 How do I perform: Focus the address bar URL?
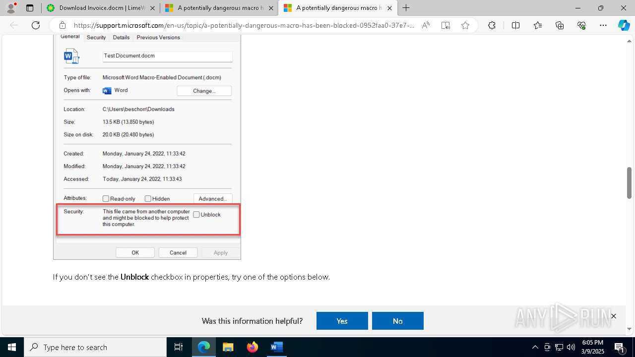tap(244, 25)
